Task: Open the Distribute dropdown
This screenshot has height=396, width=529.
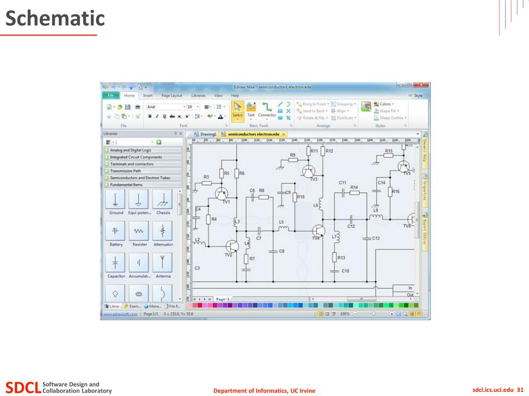Action: (x=344, y=118)
